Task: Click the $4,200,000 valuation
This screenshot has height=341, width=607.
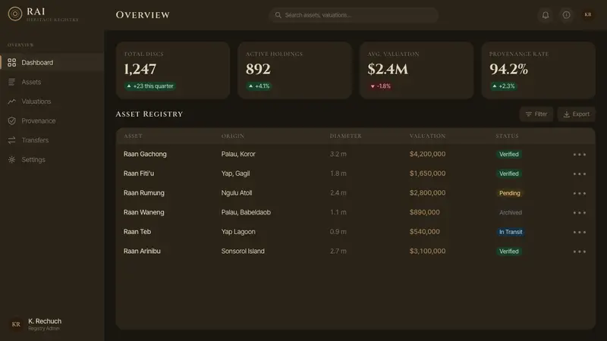Action: pyautogui.click(x=427, y=154)
